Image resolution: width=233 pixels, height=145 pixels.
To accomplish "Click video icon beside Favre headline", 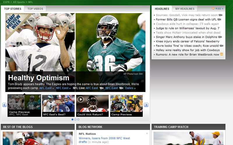I will [221, 46].
